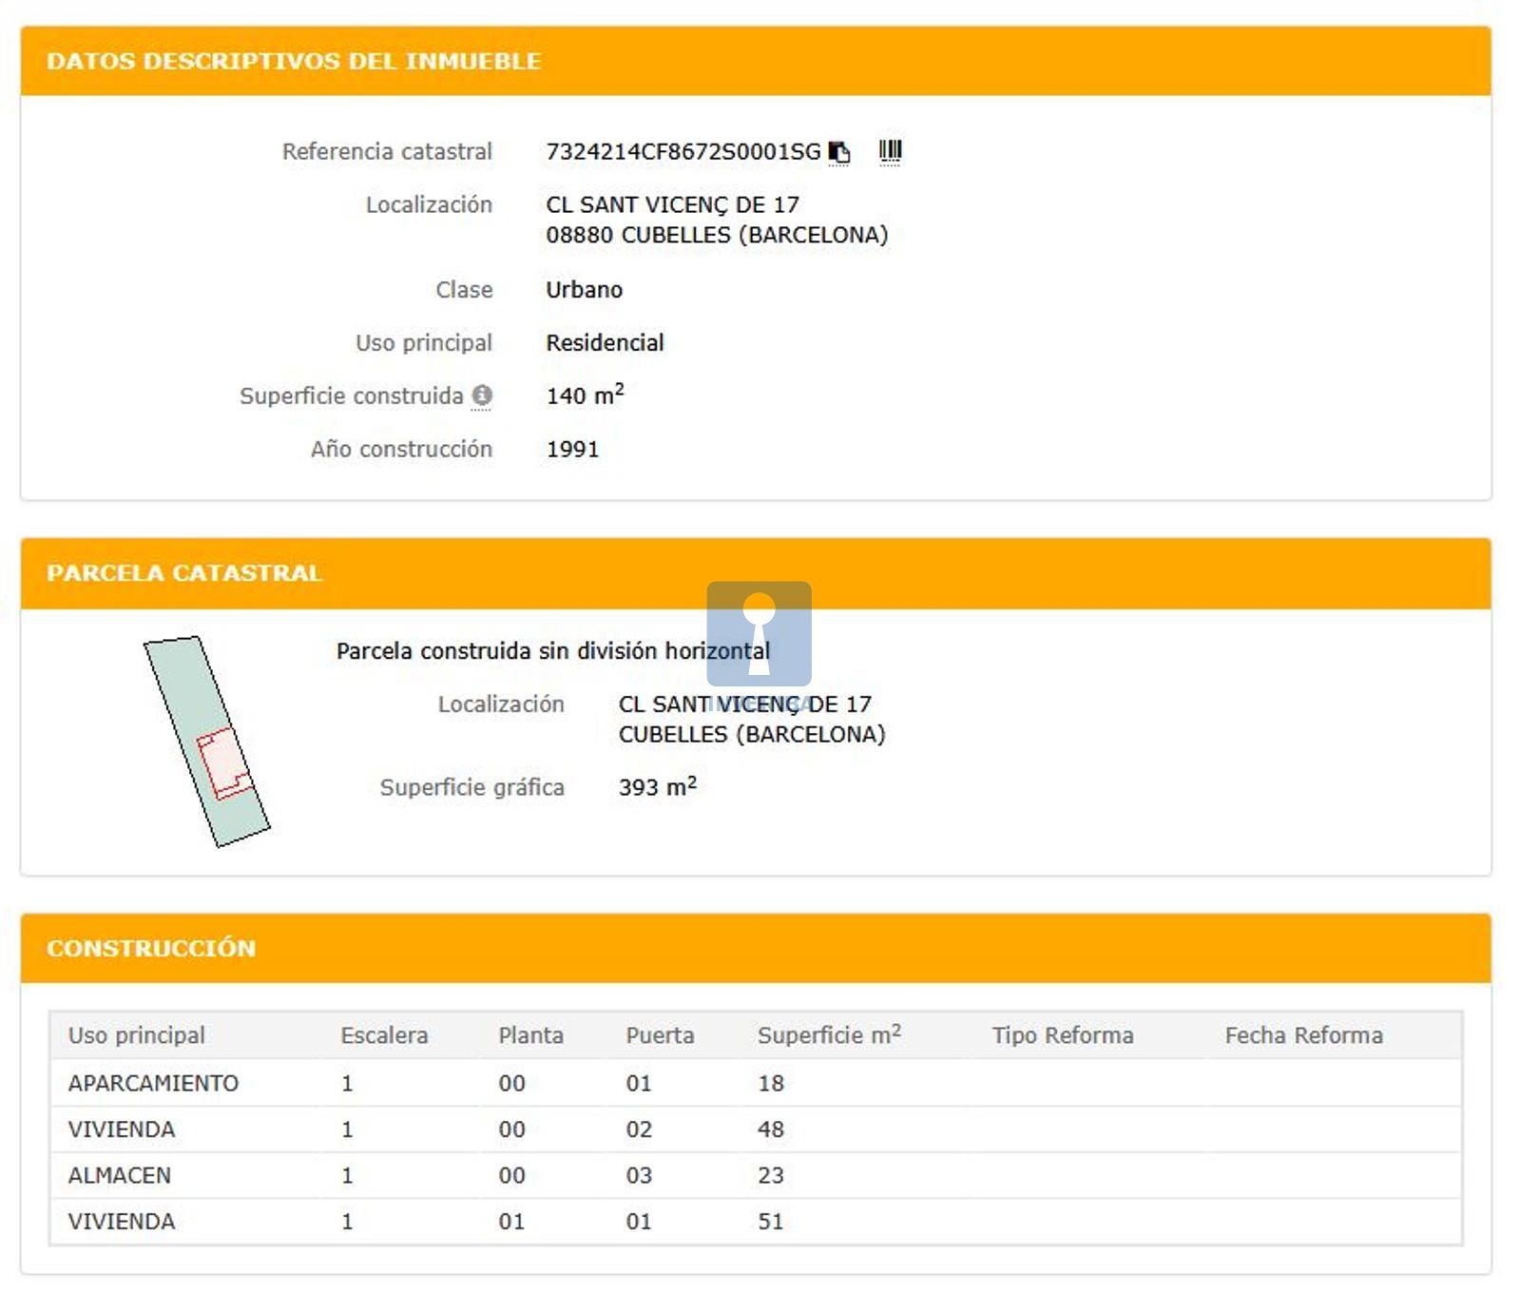The width and height of the screenshot is (1521, 1293).
Task: Click the Fecha Reforma column header
Action: click(1303, 1035)
